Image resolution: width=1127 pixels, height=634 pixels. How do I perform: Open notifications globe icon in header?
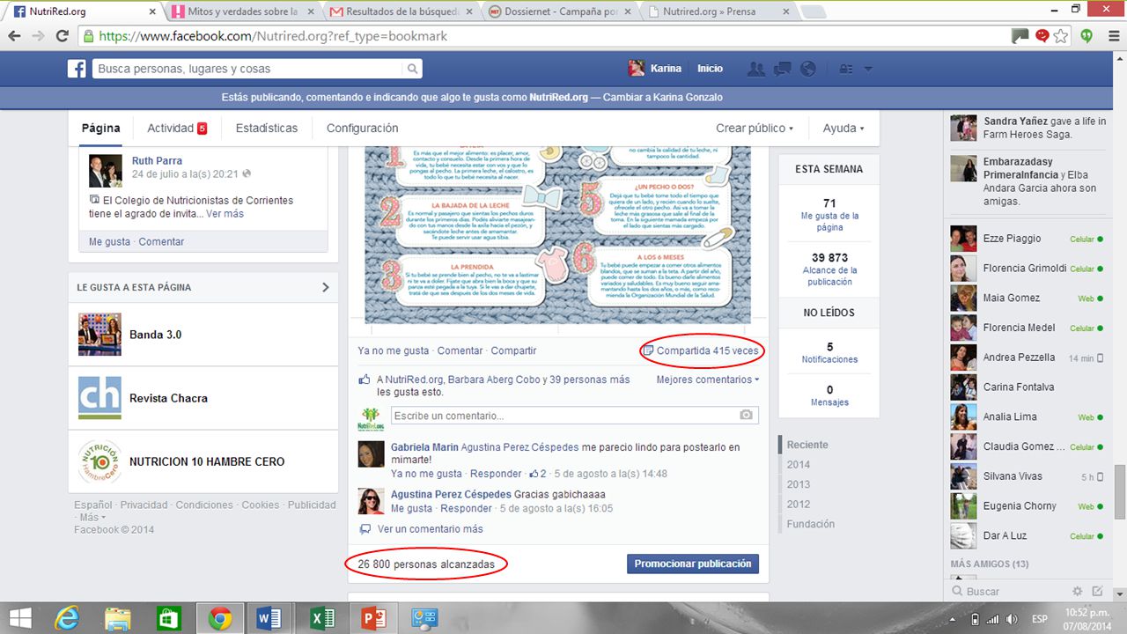click(x=807, y=69)
